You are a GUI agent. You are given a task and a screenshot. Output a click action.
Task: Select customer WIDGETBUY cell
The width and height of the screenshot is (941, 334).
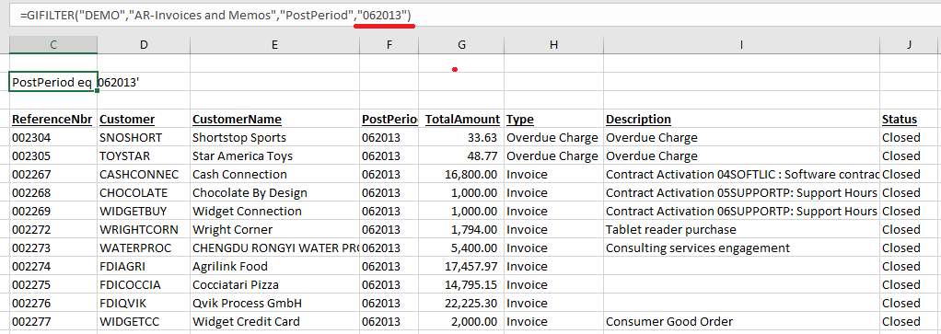click(x=144, y=211)
